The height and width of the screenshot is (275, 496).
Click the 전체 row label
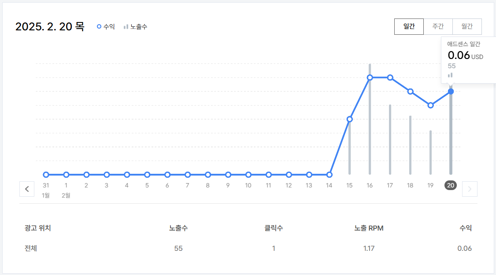tap(31, 249)
